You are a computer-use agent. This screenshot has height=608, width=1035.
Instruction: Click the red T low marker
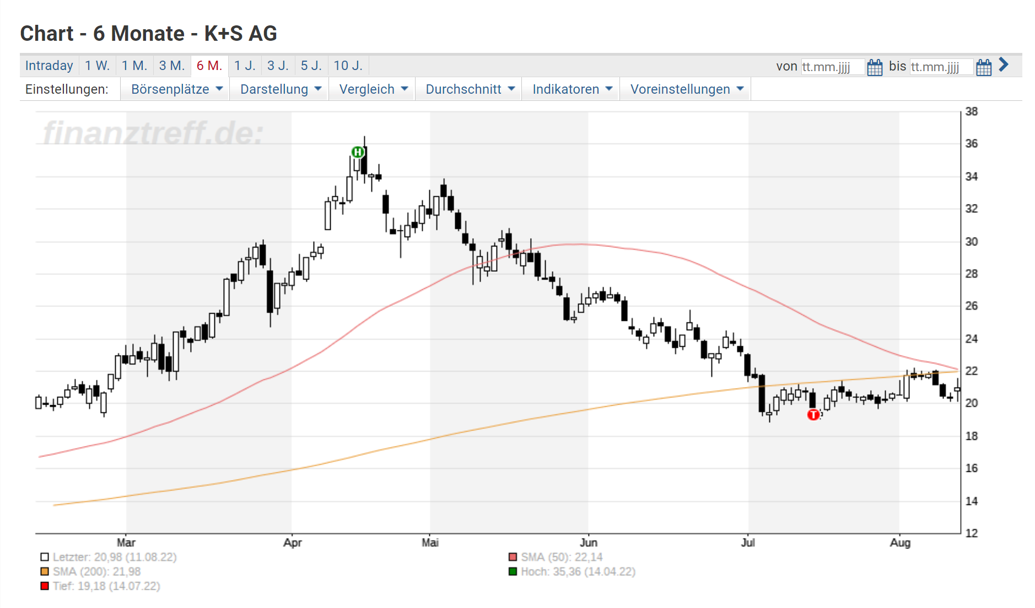point(813,415)
